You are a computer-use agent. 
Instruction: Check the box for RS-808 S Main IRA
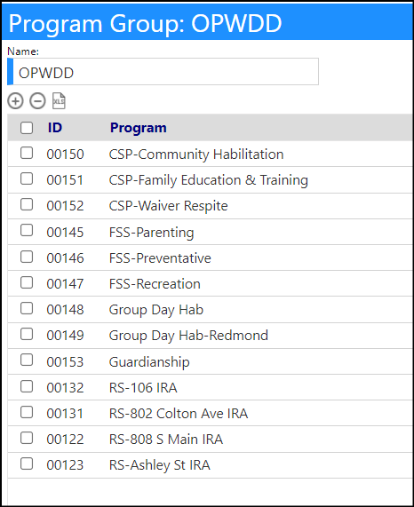[x=27, y=438]
